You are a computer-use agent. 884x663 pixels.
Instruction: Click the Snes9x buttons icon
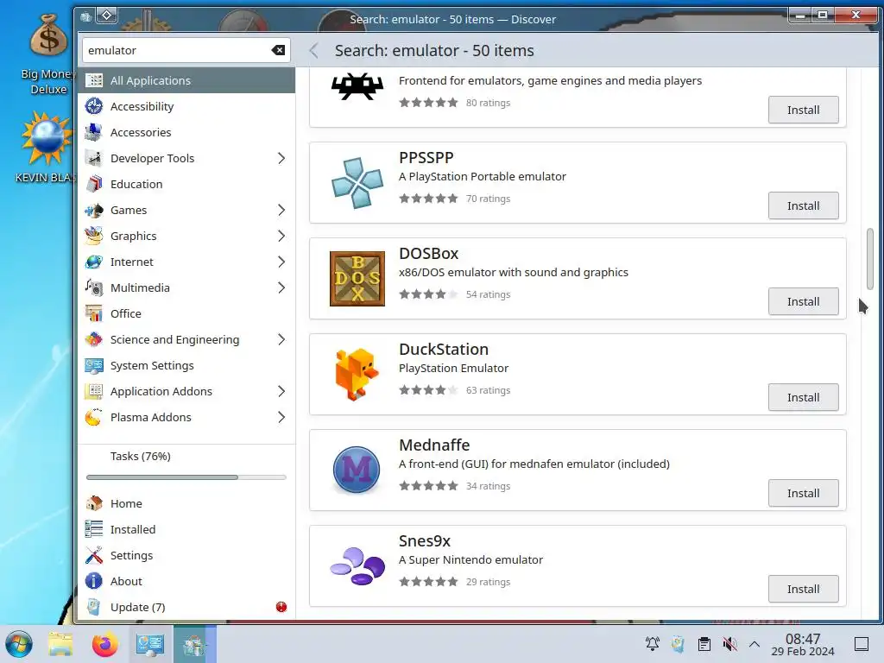357,566
